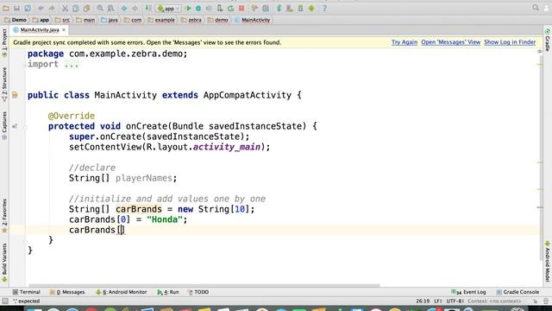Undo last action with toolbar arrow
Viewport: 552px width, 311px height.
(41, 8)
